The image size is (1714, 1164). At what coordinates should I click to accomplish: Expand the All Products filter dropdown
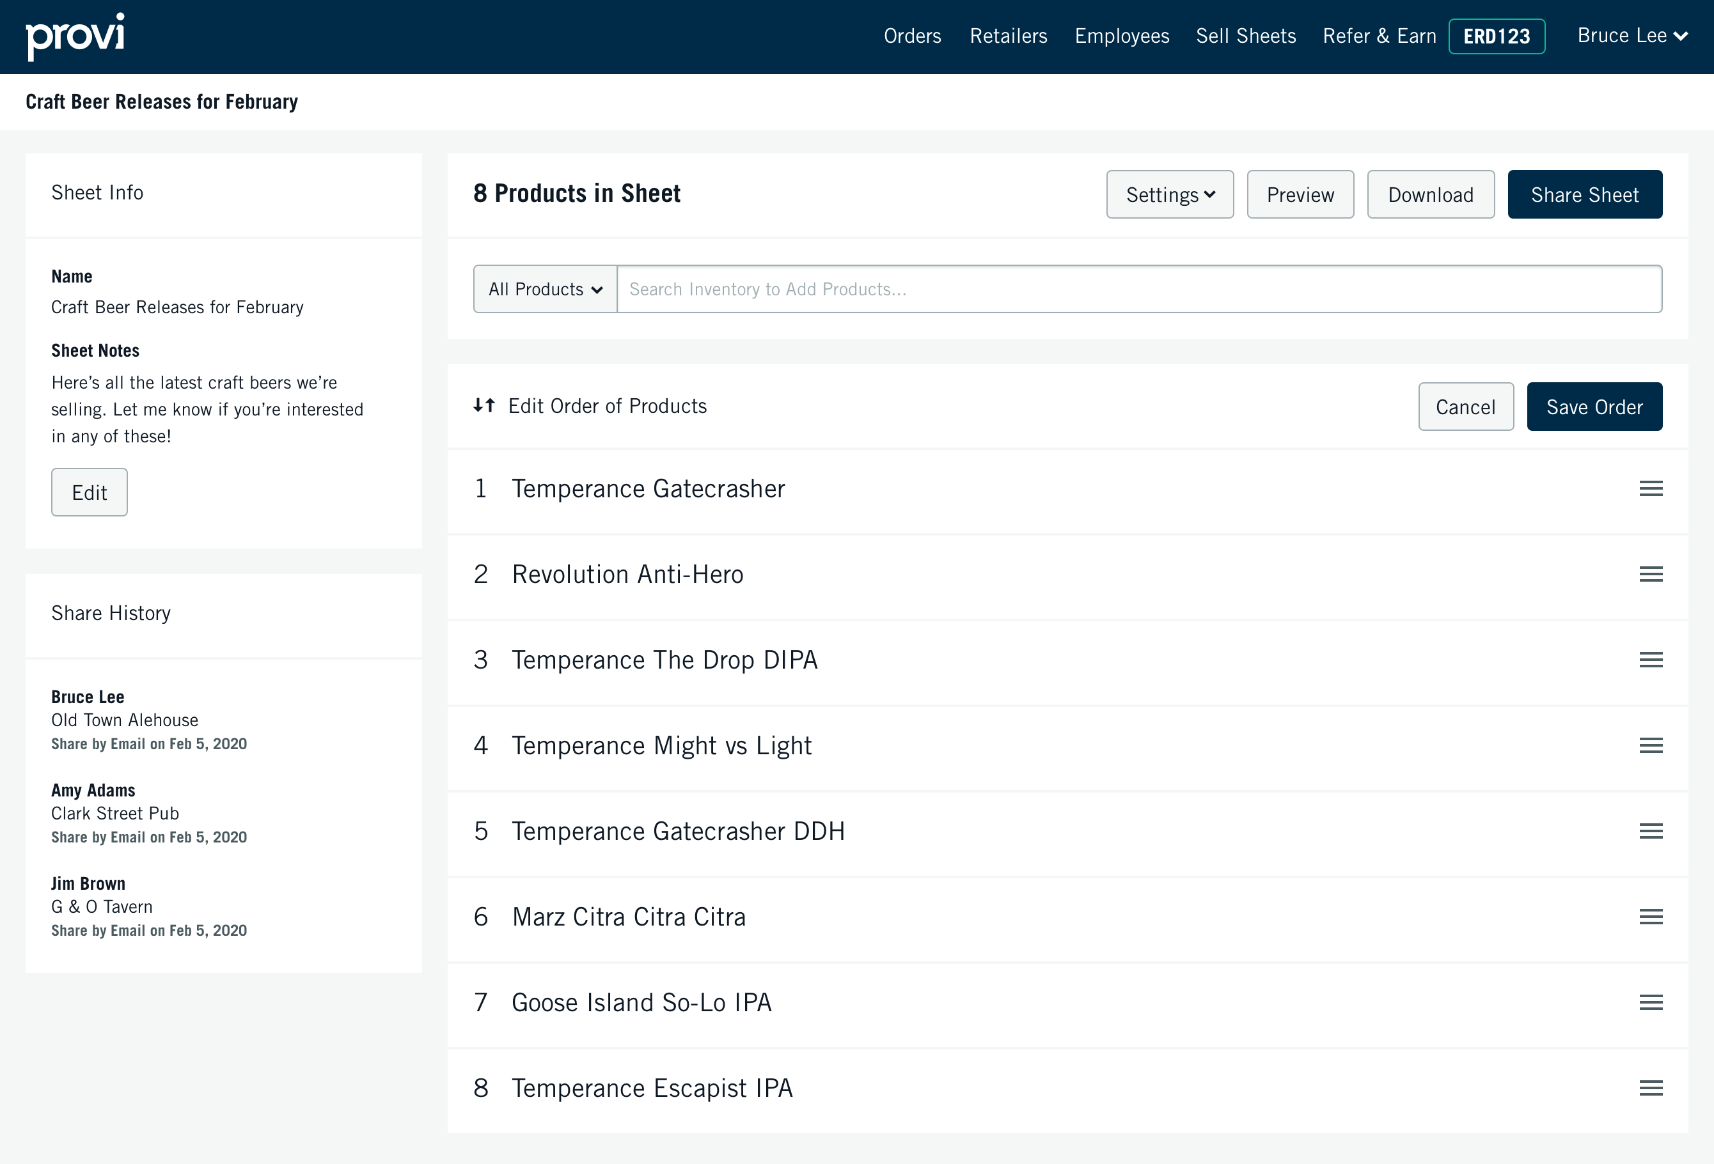545,289
